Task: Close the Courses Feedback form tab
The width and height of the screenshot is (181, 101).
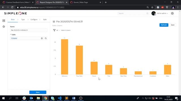Action: (33, 2)
